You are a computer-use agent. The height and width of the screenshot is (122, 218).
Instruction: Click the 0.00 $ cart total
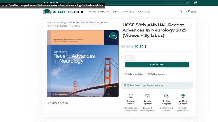[193, 12]
